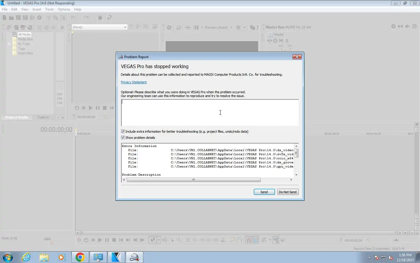Click the Import Media icon in Project Media
420x263 pixels.
coord(16,27)
